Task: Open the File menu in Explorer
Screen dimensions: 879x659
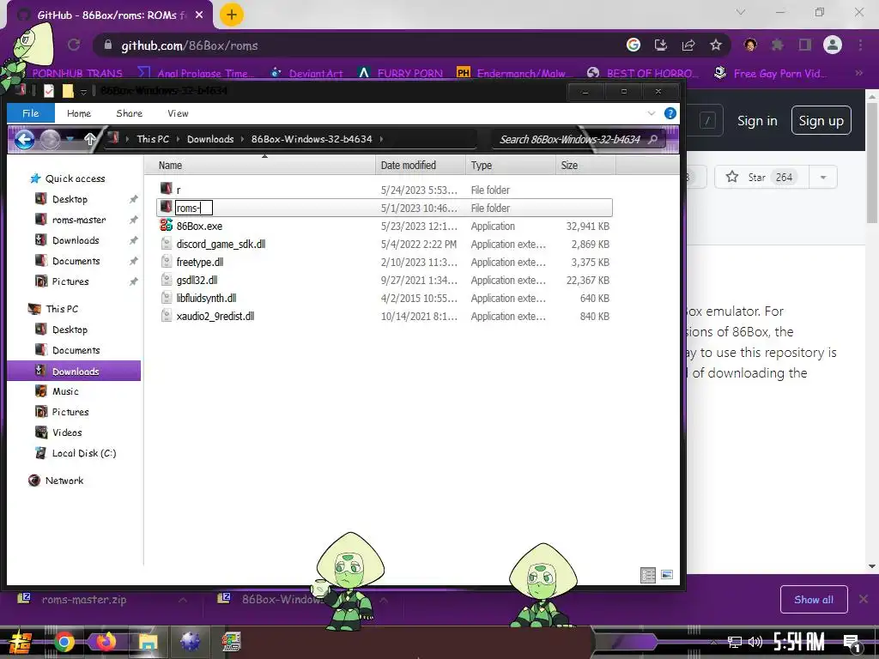Action: (x=30, y=113)
